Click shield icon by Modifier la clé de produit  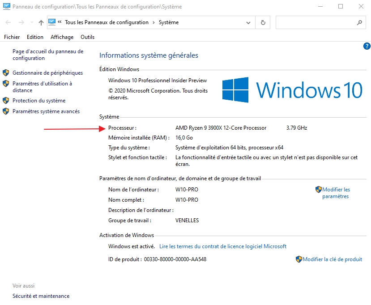point(299,259)
